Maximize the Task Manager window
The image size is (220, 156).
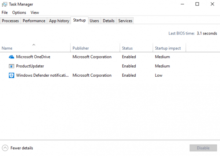pos(197,4)
